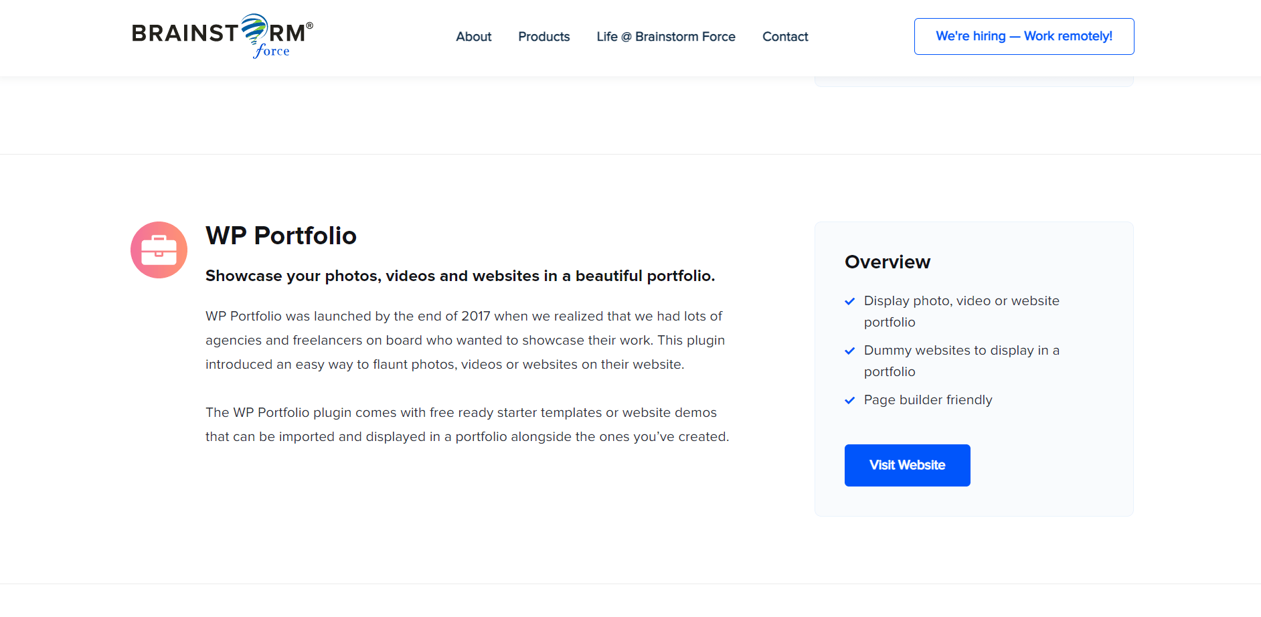Click paragraph starting WP Portfolio was launched
Viewport: 1261px width, 617px height.
point(465,340)
